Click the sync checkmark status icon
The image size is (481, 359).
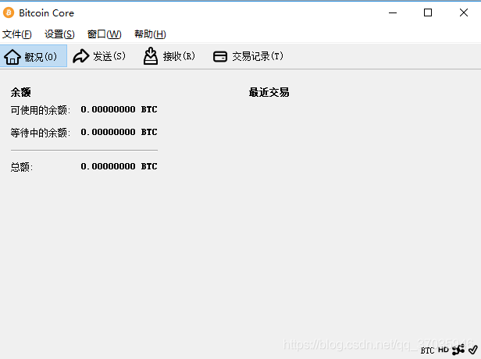point(473,350)
